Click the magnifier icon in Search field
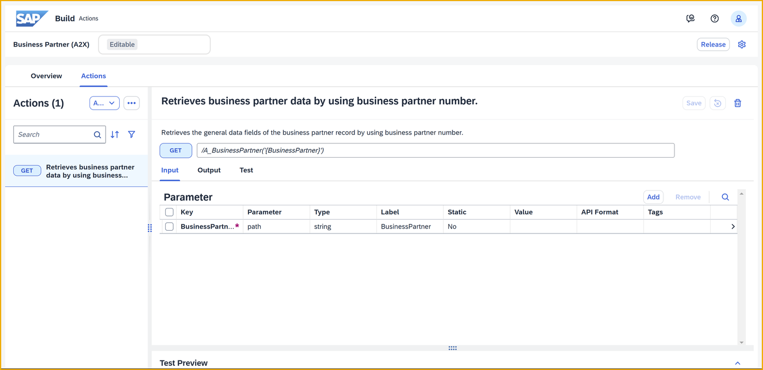 coord(97,134)
